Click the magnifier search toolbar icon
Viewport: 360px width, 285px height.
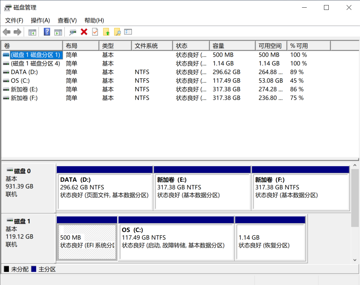click(x=117, y=32)
